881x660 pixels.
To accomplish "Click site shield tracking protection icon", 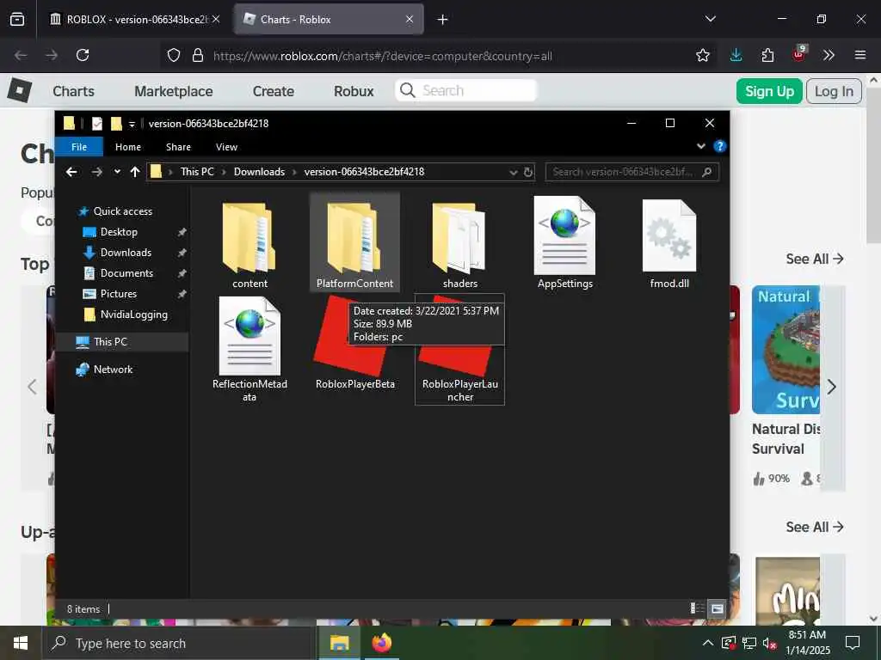I will 174,55.
